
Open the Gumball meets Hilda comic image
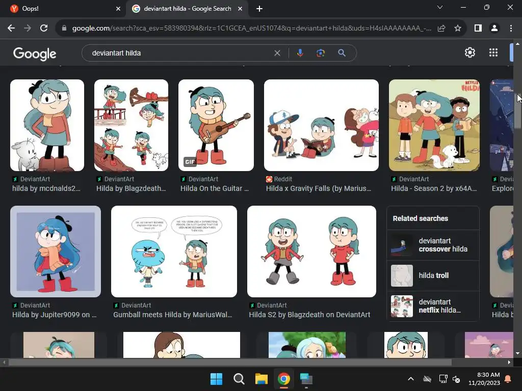(174, 252)
